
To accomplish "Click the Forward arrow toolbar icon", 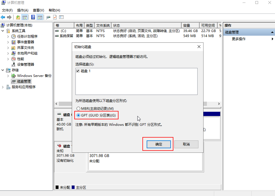I will tap(9, 17).
